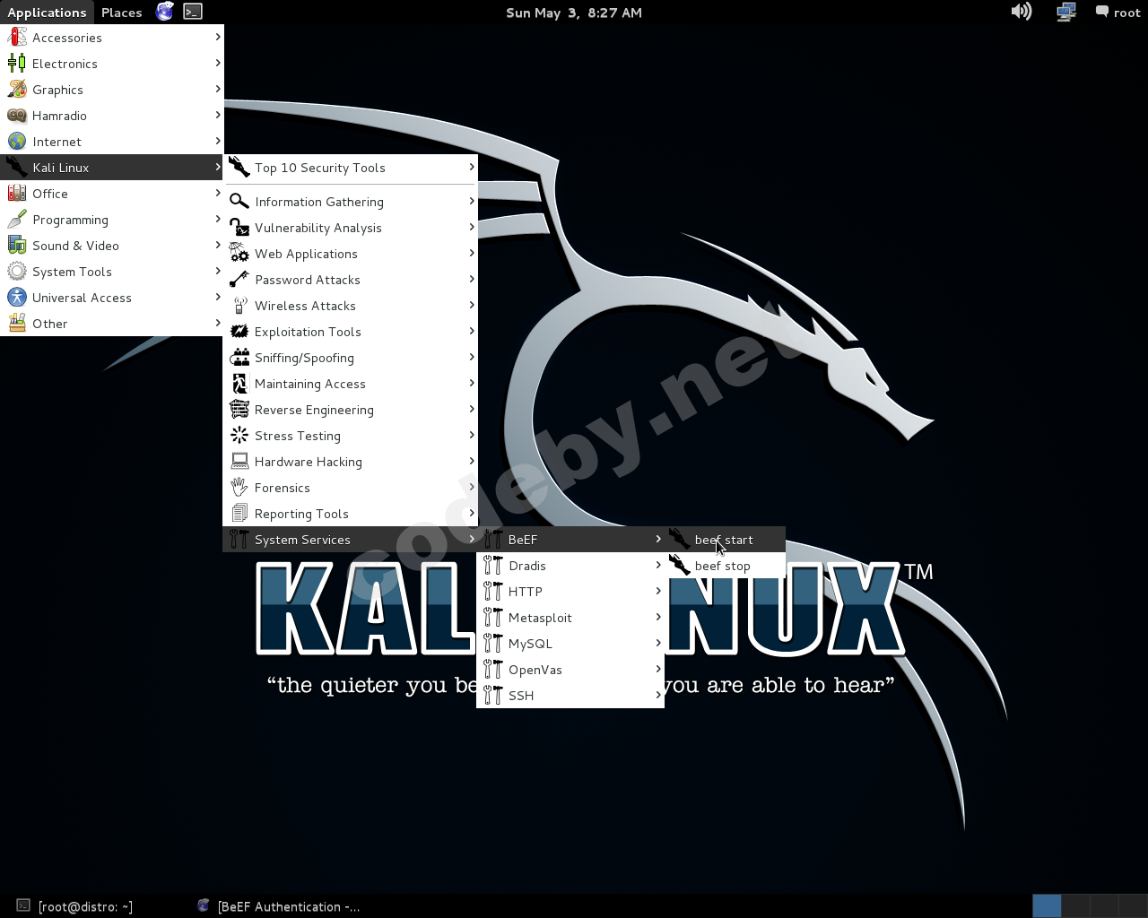This screenshot has width=1148, height=918.
Task: Expand the Top 10 Security Tools submenu arrow
Action: point(472,167)
